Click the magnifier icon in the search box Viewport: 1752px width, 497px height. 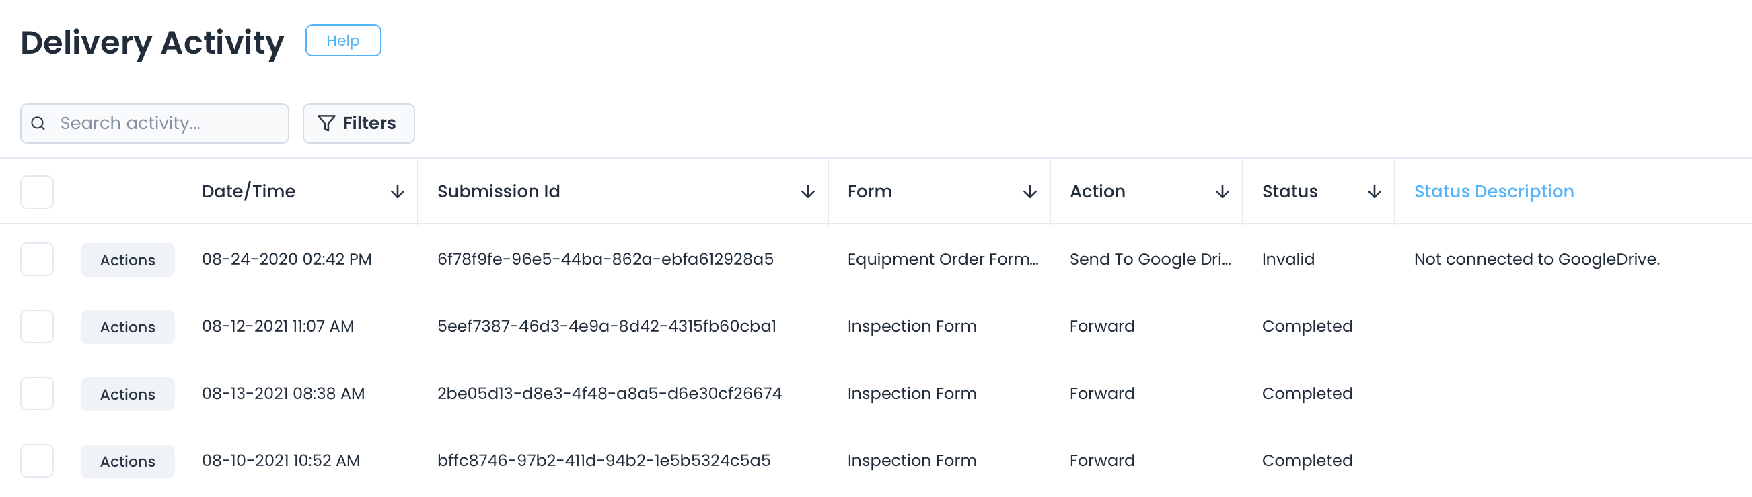point(39,123)
